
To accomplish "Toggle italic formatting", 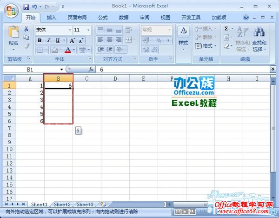I will pos(48,40).
